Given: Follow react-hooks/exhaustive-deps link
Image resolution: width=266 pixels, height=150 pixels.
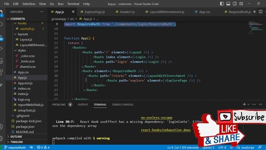Looking at the screenshot, I should [x=166, y=130].
